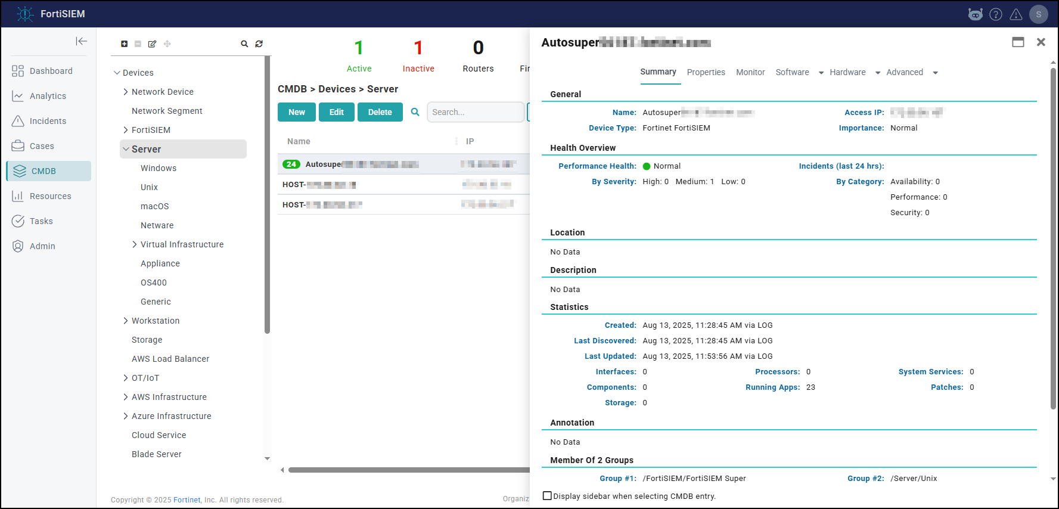Click the device tree vertical scrollbar
Viewport: 1059px width, 509px height.
pos(268,194)
